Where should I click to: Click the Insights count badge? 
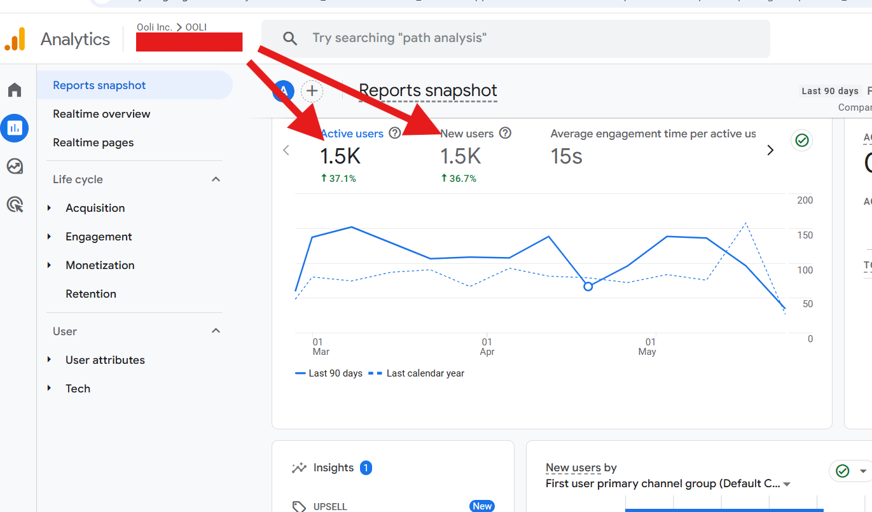(x=366, y=468)
